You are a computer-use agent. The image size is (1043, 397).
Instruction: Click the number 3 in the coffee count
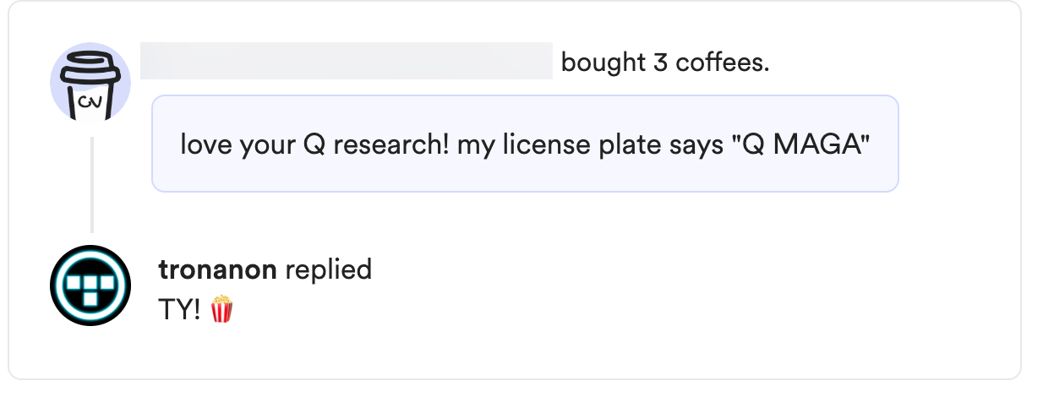(660, 63)
